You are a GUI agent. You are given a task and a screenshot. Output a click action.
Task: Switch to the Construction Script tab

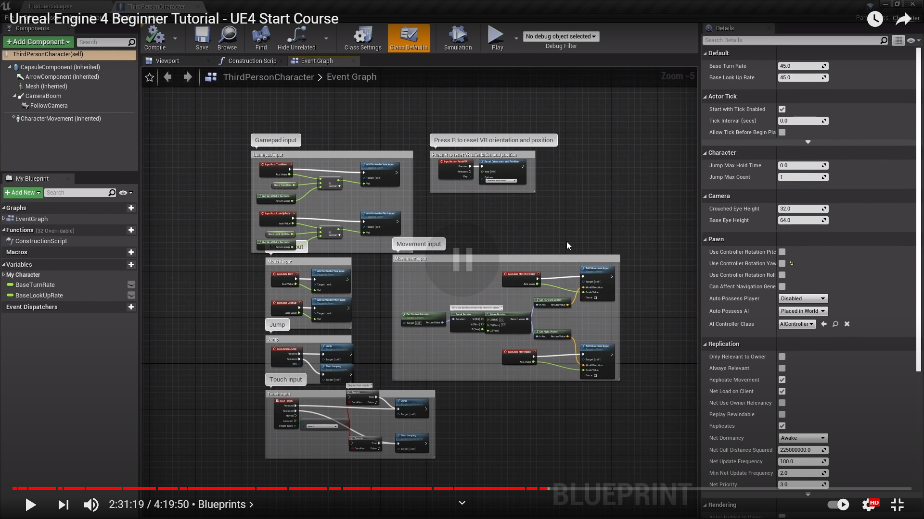tap(252, 61)
